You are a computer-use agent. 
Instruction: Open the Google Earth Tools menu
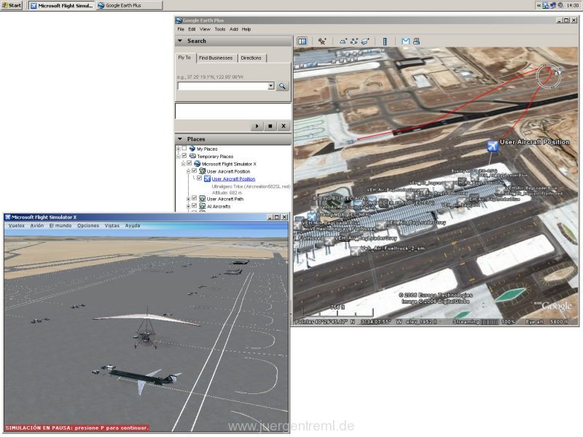coord(220,29)
